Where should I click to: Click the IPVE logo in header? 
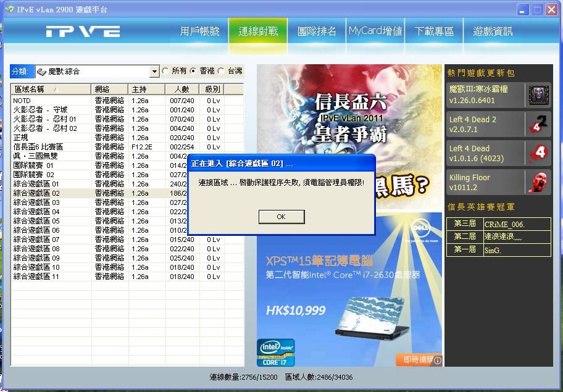click(83, 31)
